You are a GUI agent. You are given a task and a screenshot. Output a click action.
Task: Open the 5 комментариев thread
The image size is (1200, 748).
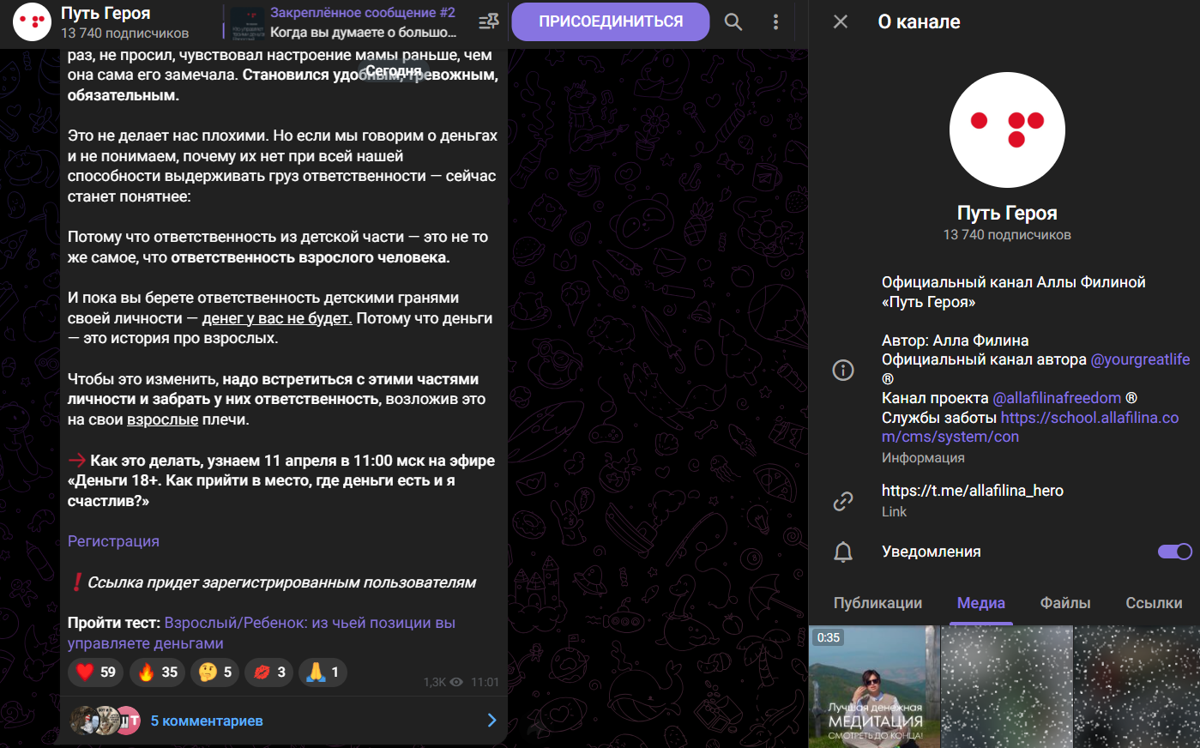click(x=207, y=721)
